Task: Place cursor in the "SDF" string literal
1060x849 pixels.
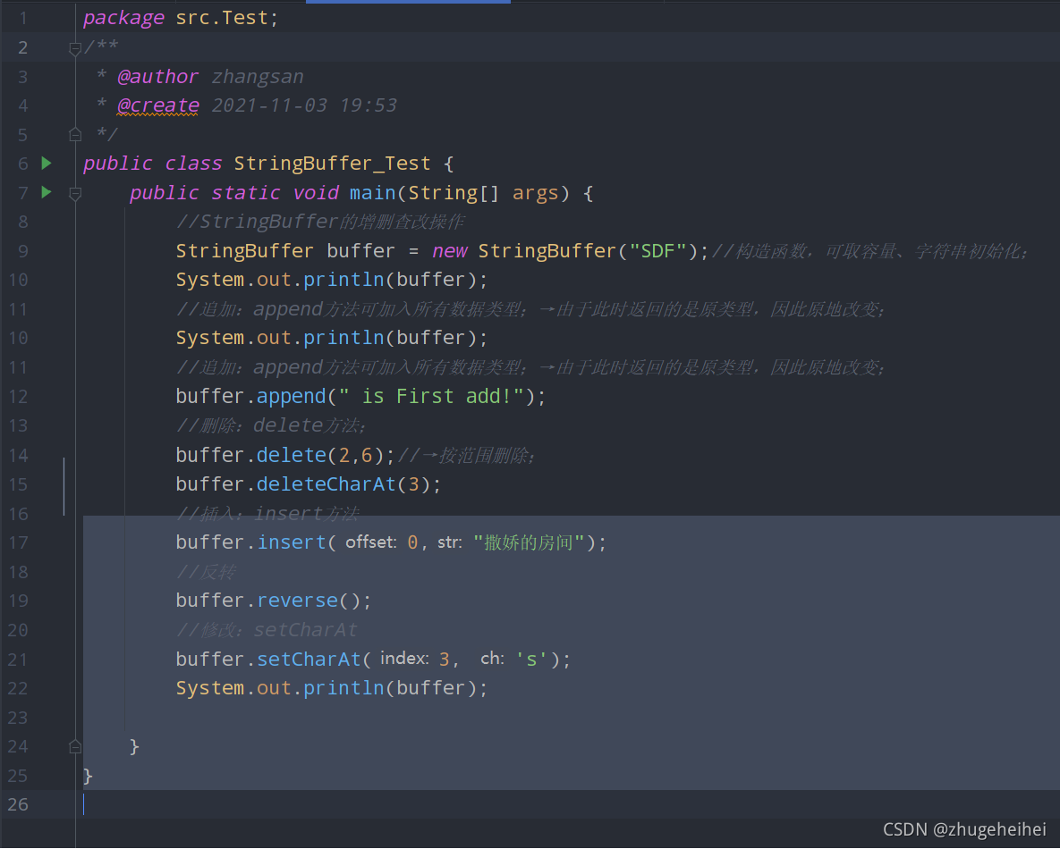Action: (x=657, y=250)
